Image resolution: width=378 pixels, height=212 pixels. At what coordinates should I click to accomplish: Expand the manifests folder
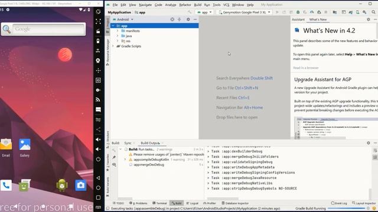[118, 31]
